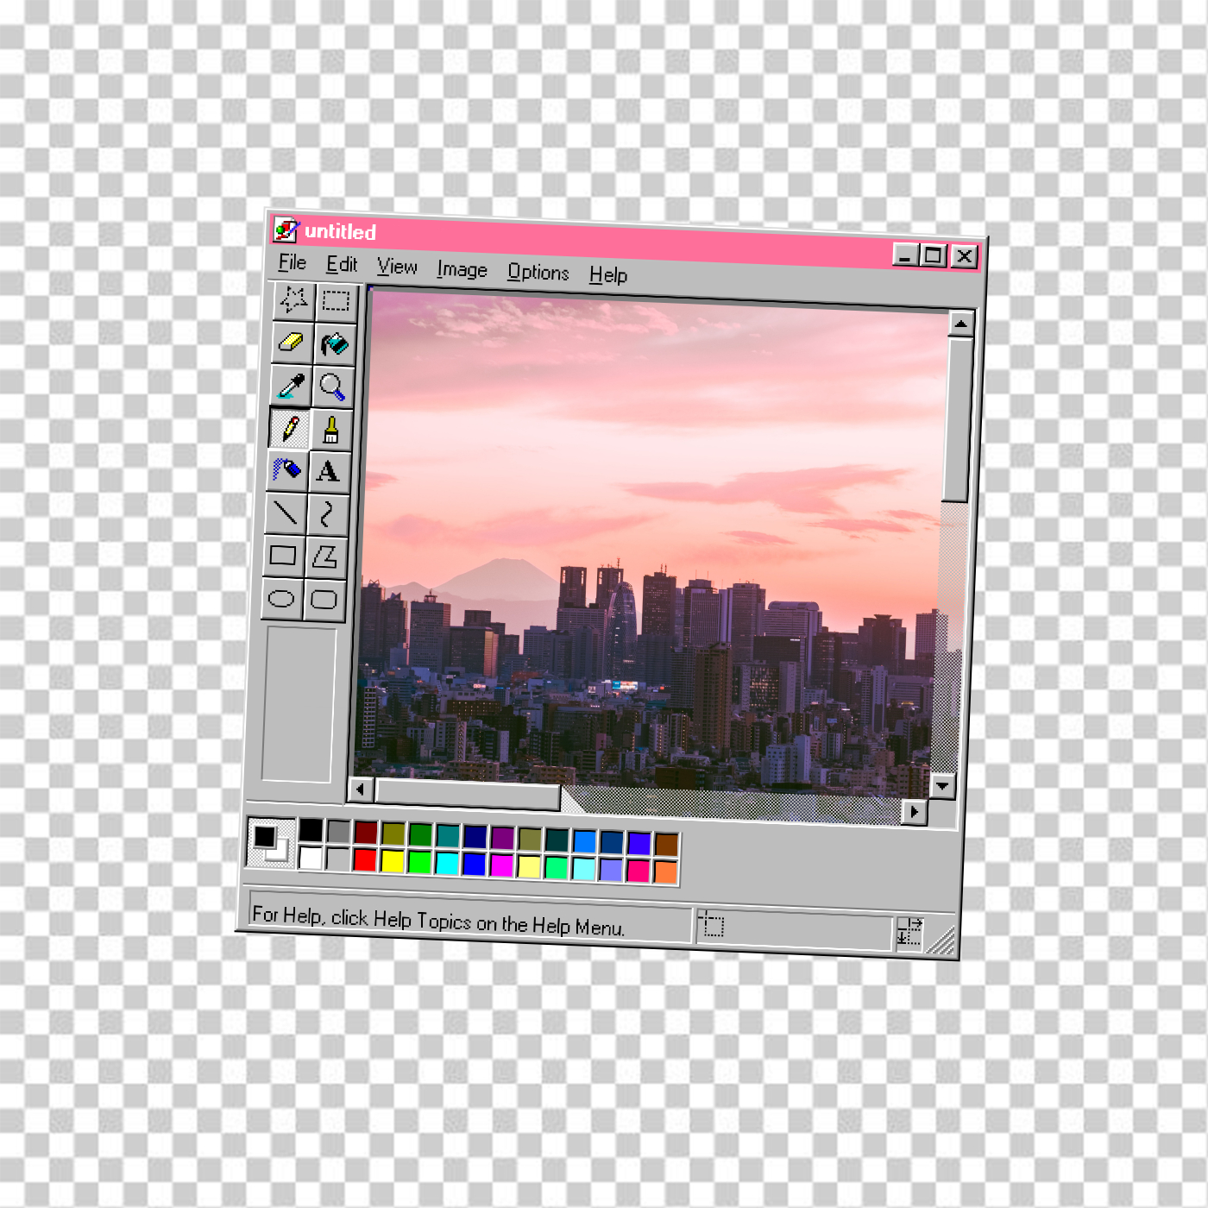
Task: Choose the yellow palette color
Action: [x=393, y=861]
